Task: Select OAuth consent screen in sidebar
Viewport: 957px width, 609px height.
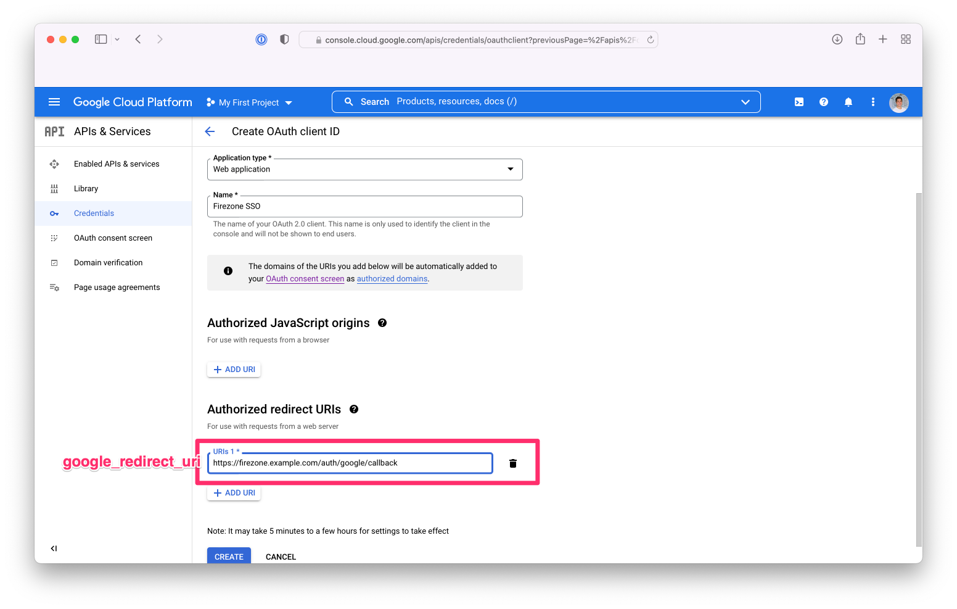Action: pyautogui.click(x=54, y=238)
